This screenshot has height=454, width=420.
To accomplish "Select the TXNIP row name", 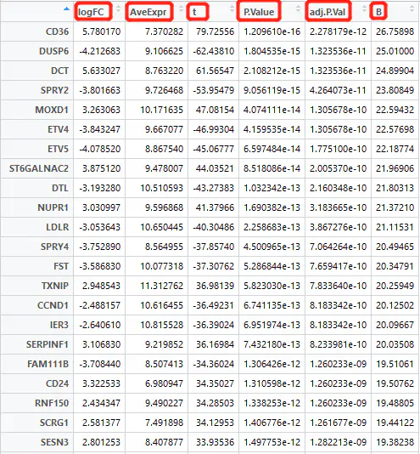I will (55, 286).
